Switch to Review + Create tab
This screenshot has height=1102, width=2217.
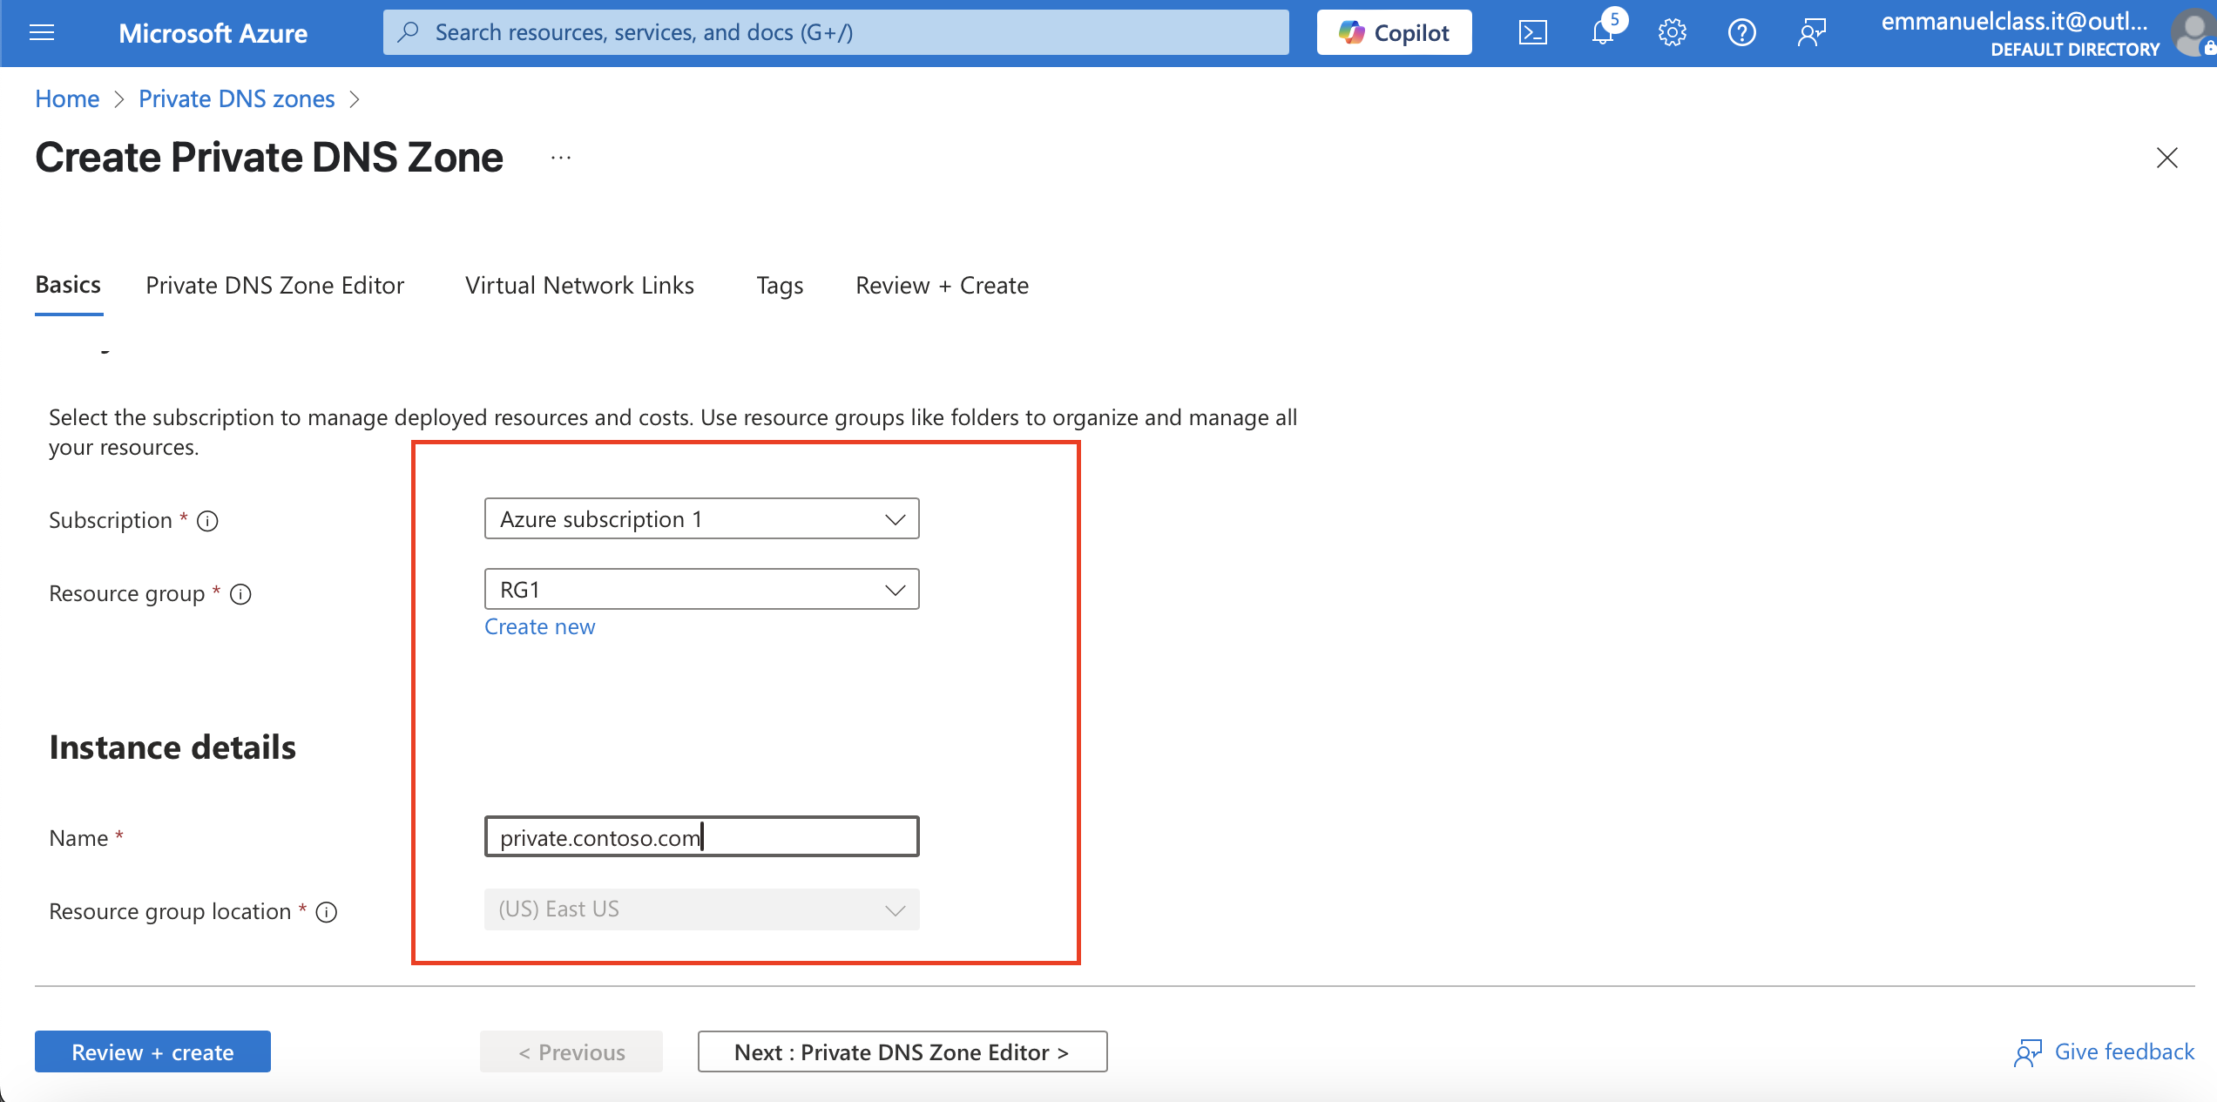point(943,285)
